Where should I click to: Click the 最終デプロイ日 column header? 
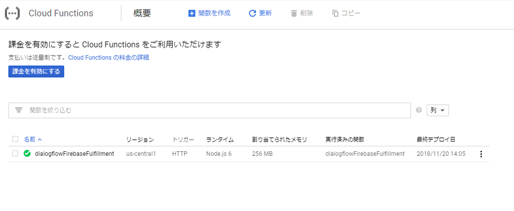click(436, 140)
